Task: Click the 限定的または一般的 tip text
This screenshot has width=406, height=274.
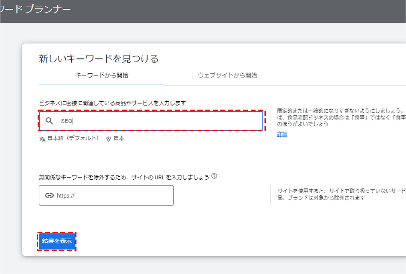Action: click(341, 117)
